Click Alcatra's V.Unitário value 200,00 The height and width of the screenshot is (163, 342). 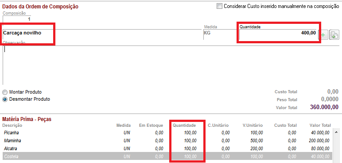(256, 149)
